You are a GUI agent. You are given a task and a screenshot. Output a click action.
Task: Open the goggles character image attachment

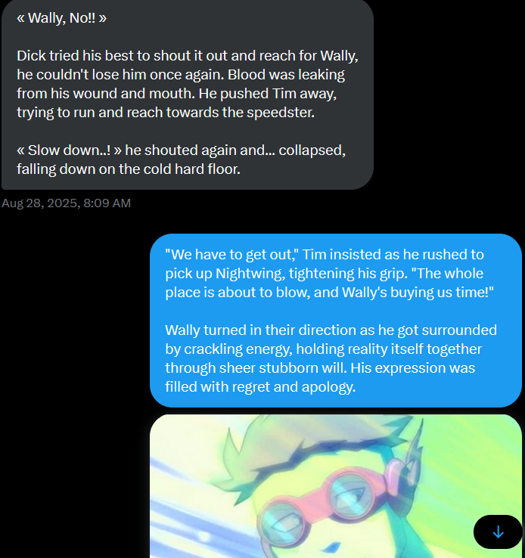pyautogui.click(x=336, y=486)
